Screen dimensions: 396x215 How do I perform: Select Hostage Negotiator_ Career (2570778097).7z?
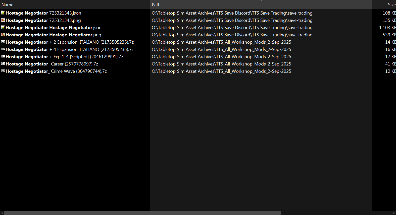(x=52, y=64)
